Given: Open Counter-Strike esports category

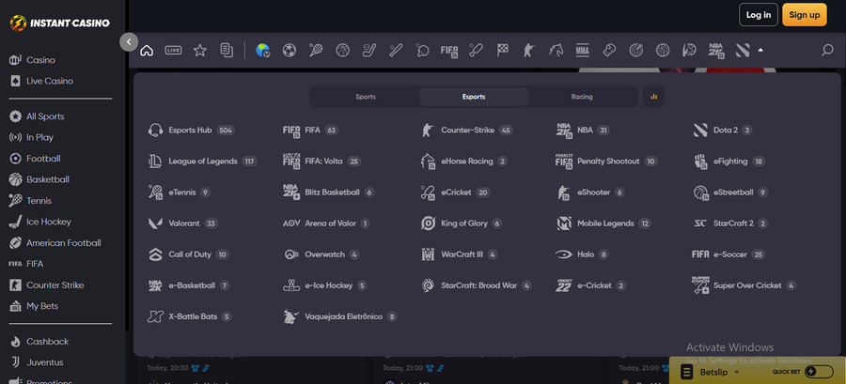Looking at the screenshot, I should [466, 131].
